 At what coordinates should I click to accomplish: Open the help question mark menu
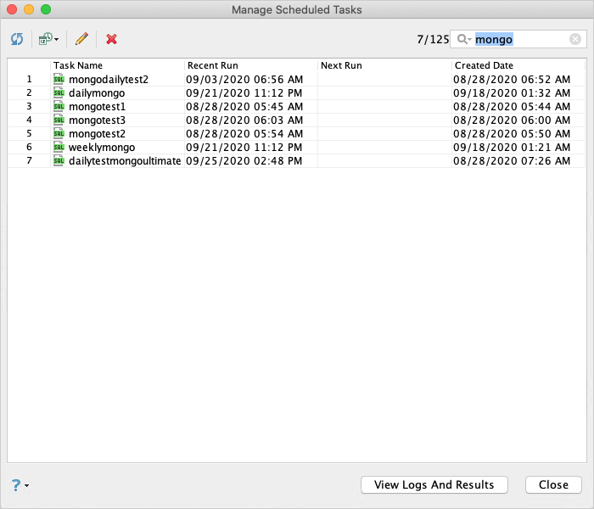click(20, 484)
